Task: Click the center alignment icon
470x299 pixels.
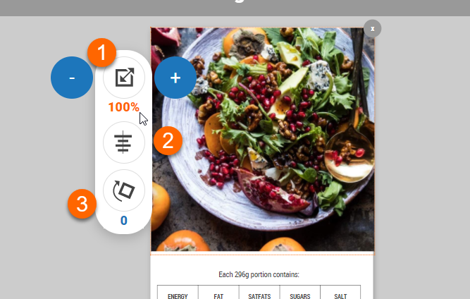Action: 124,142
